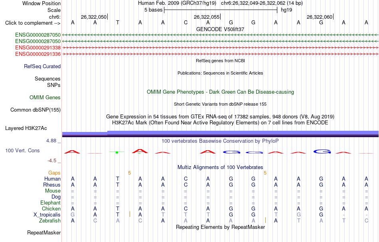Viewport: 379px width, 242px height.
Task: Click the green T conservation logo letter
Action: [117, 152]
